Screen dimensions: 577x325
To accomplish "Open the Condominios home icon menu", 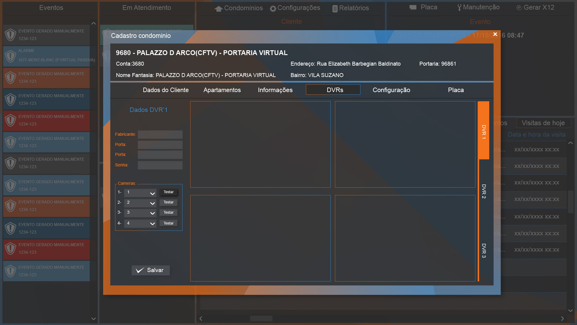I will pos(218,9).
